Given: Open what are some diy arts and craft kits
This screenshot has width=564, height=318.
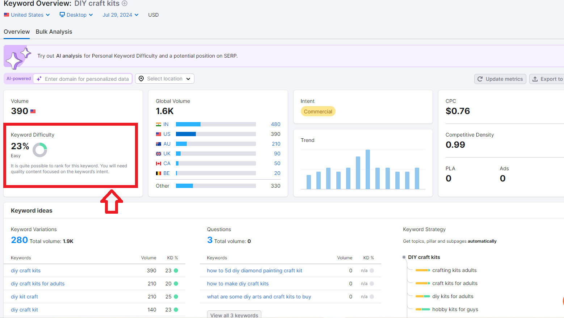Looking at the screenshot, I should (x=259, y=297).
